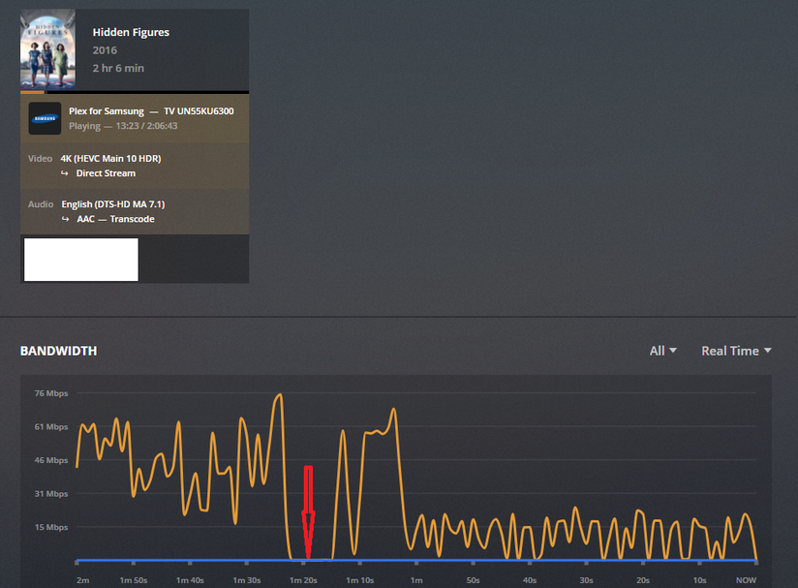Click the BANDWIDTH section heading

pos(58,351)
